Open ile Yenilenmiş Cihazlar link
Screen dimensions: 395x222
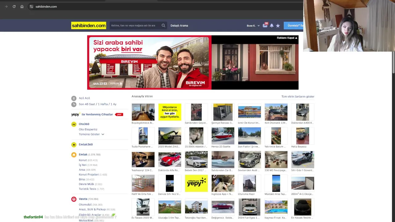click(97, 114)
